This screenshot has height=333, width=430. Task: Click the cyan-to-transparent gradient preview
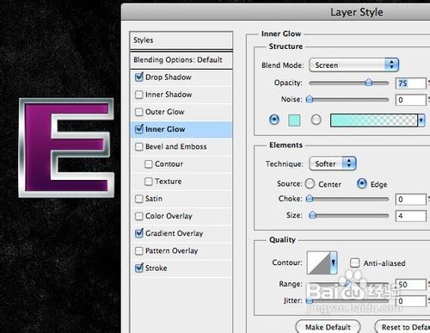(374, 120)
